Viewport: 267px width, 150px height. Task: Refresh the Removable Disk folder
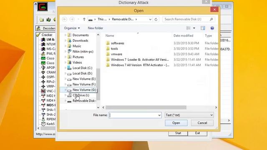[156, 20]
